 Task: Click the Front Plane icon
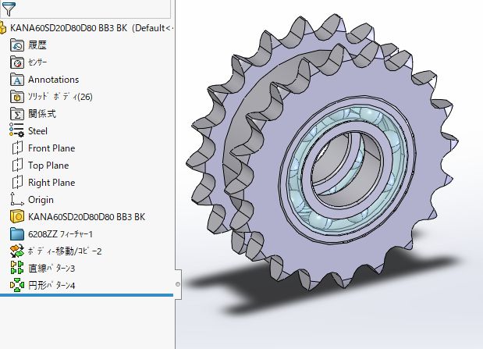tap(17, 148)
